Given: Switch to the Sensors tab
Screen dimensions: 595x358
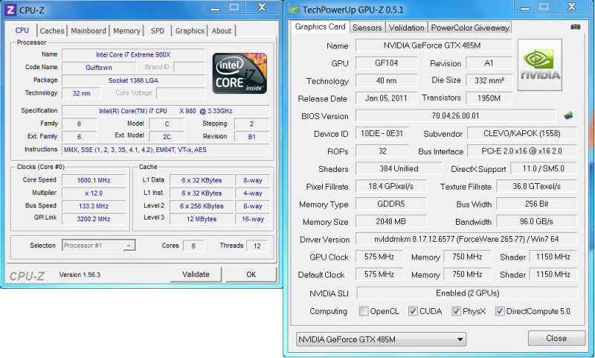Looking at the screenshot, I should pyautogui.click(x=367, y=28).
